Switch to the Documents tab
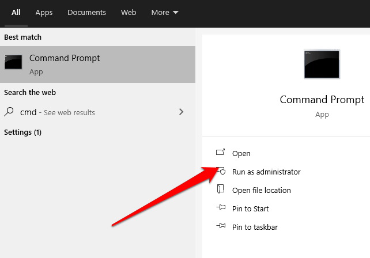This screenshot has height=258, width=370. (86, 12)
